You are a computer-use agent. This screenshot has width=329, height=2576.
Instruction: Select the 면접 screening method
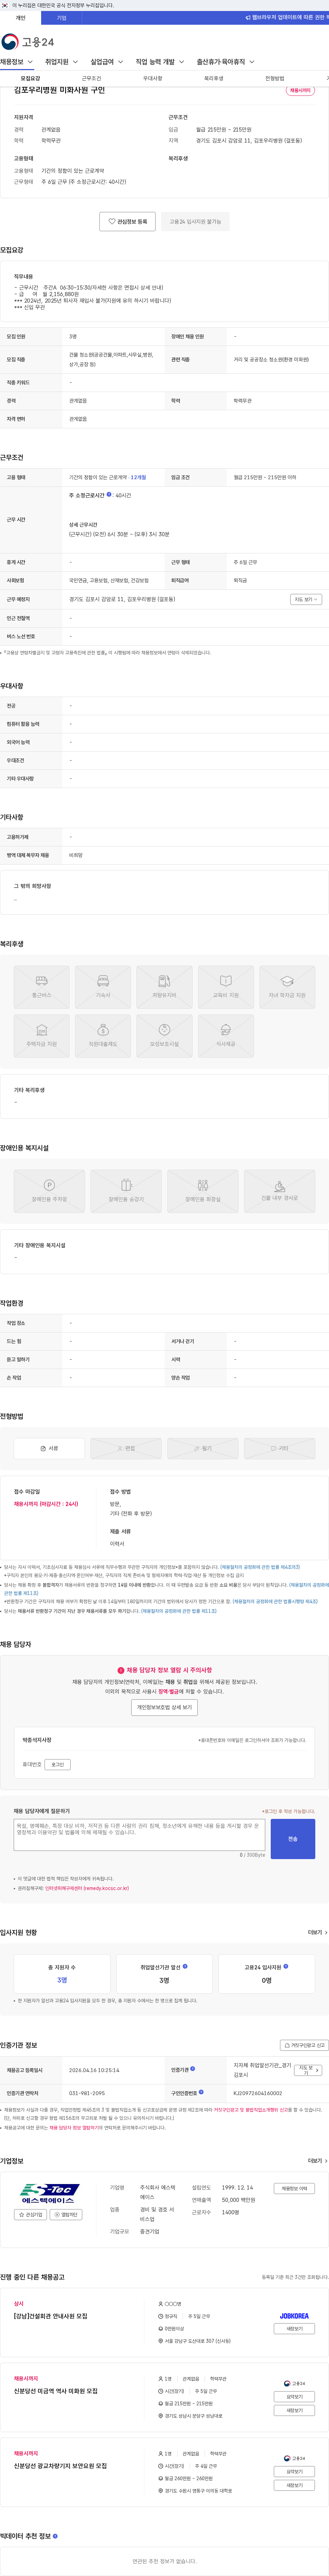coord(126,1448)
